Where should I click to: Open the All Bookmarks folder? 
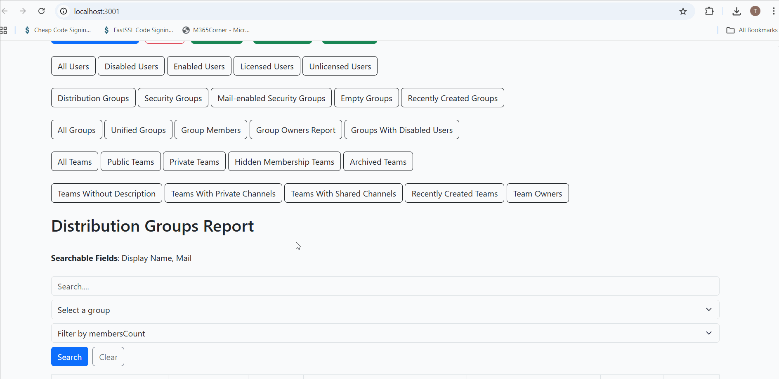pos(752,30)
